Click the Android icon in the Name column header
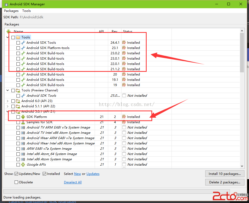The width and height of the screenshot is (249, 203). click(x=8, y=31)
